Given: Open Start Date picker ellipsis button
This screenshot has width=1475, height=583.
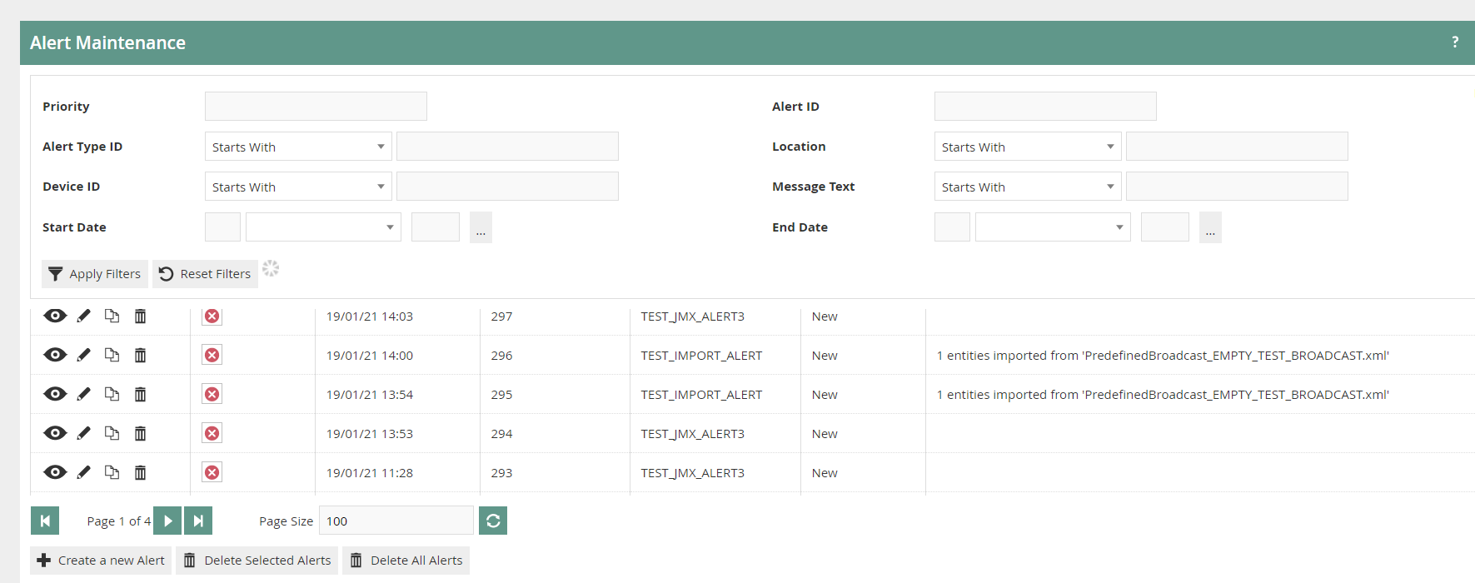Looking at the screenshot, I should coord(481,227).
